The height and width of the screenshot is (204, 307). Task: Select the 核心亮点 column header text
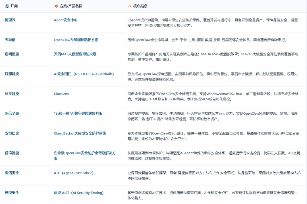pyautogui.click(x=140, y=6)
